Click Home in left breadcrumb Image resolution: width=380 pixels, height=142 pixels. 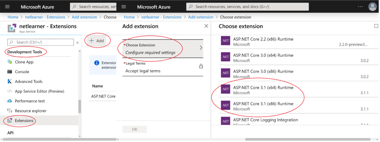[x=13, y=17]
